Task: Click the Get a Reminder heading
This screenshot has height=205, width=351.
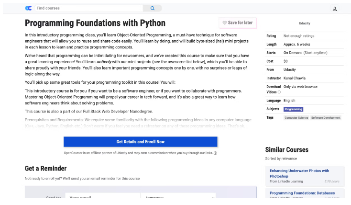Action: pos(45,169)
